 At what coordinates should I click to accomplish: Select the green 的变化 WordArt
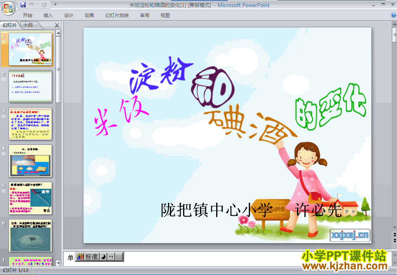tap(331, 106)
